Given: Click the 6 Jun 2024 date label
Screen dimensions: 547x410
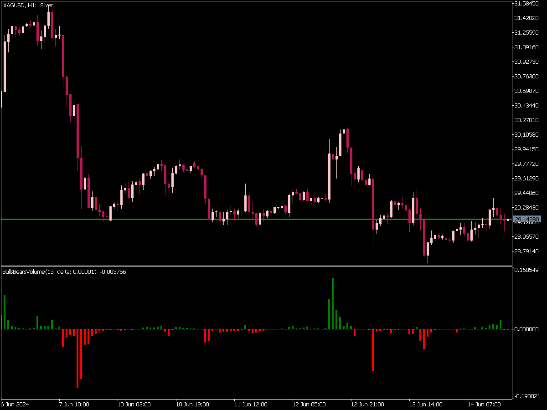Looking at the screenshot, I should click(15, 404).
